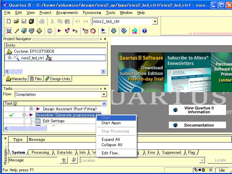The height and width of the screenshot is (174, 232).
Task: Click Project Navigator horizontal scrollbar thumb
Action: click(x=16, y=72)
